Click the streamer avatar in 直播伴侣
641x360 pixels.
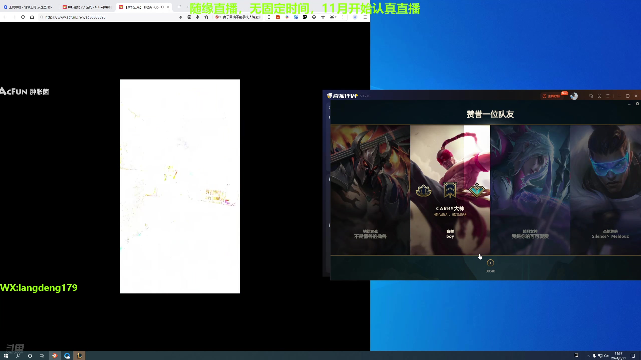click(x=574, y=96)
